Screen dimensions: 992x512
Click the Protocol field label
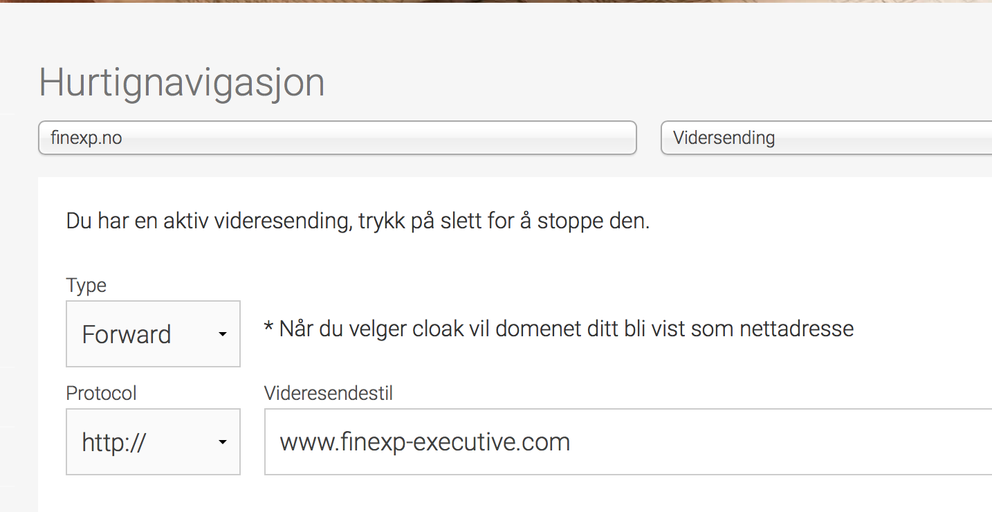coord(101,393)
